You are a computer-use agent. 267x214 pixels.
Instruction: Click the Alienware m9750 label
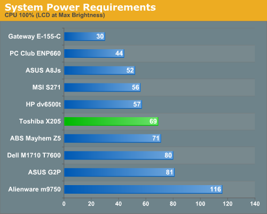point(34,189)
